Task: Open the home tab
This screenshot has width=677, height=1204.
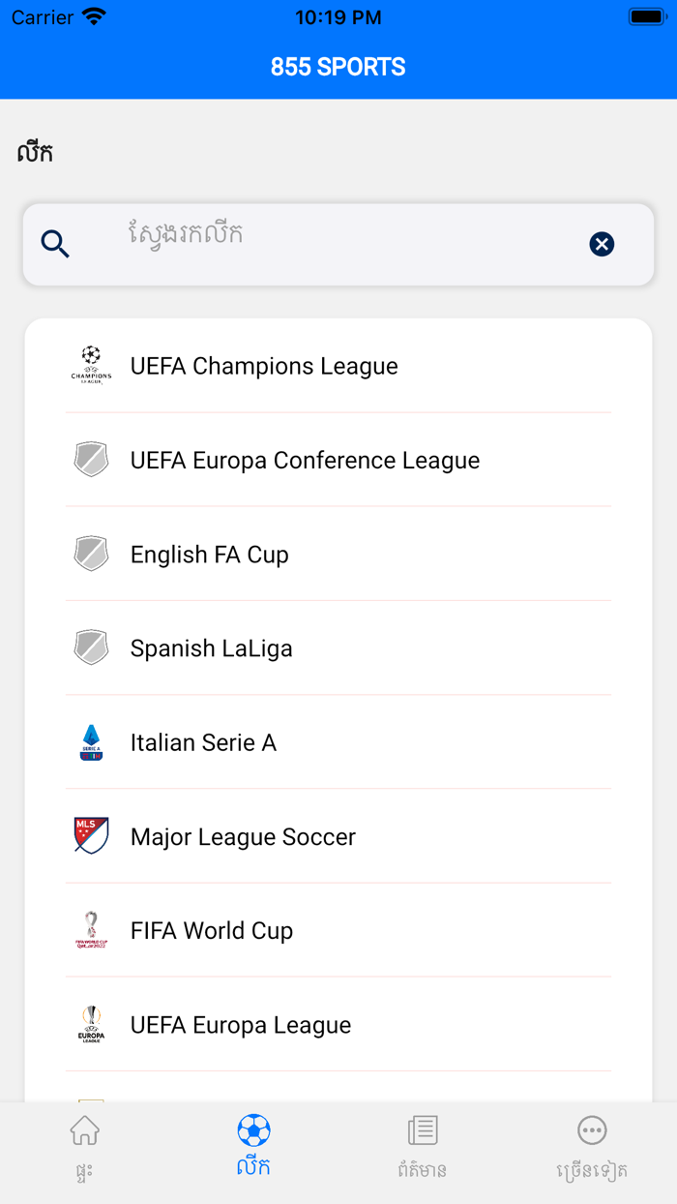Action: [85, 1147]
